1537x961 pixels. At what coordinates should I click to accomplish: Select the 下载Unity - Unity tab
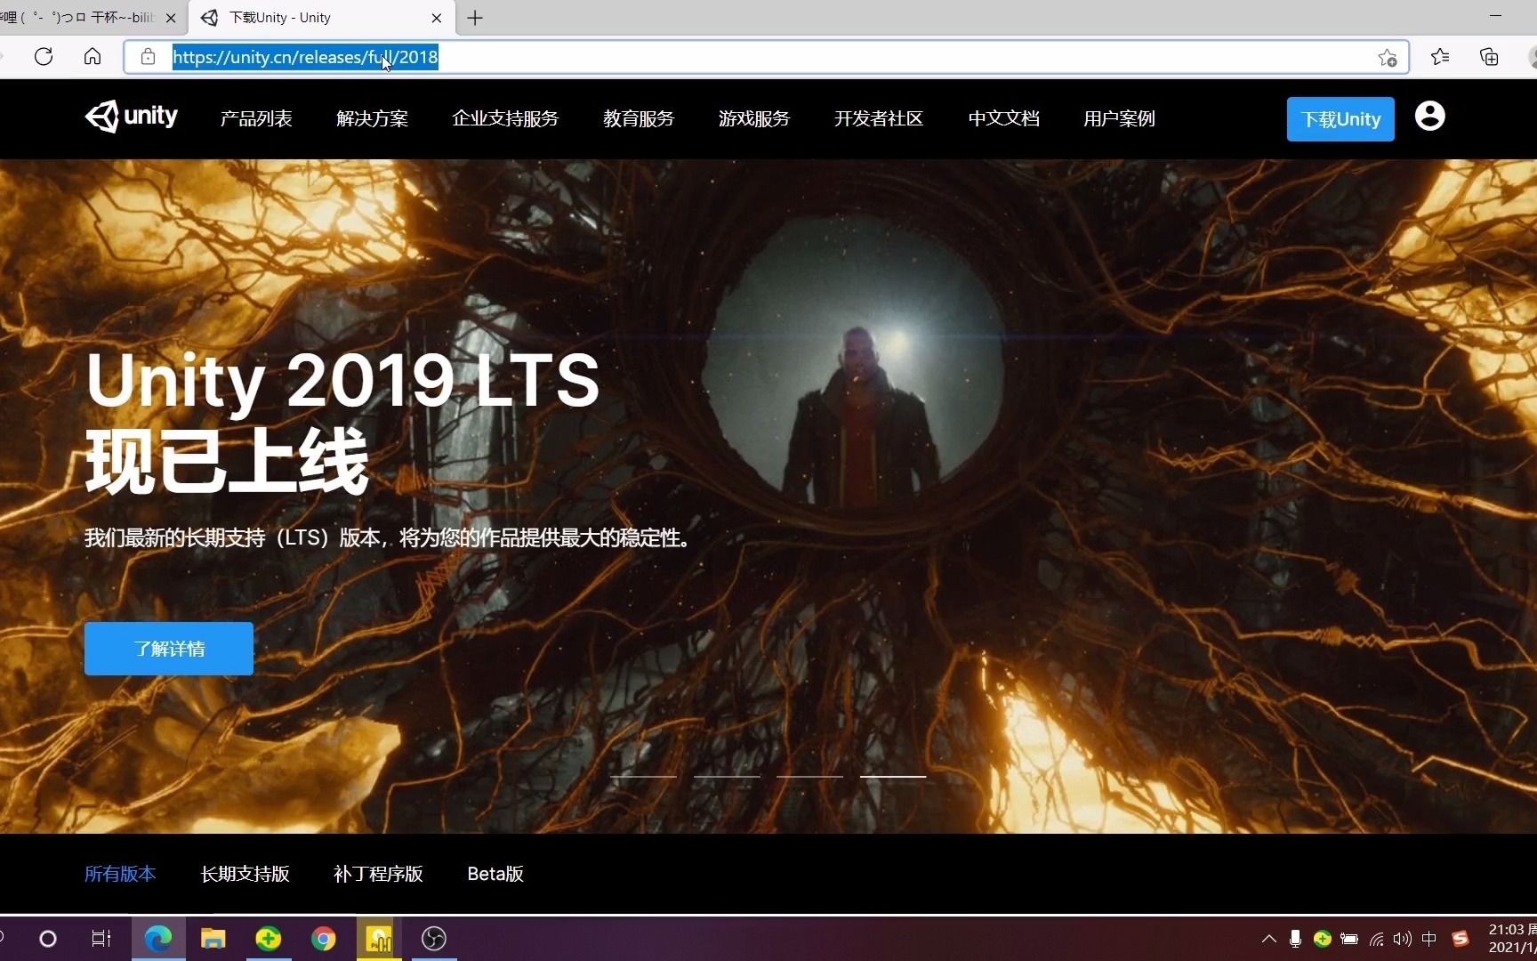point(322,18)
